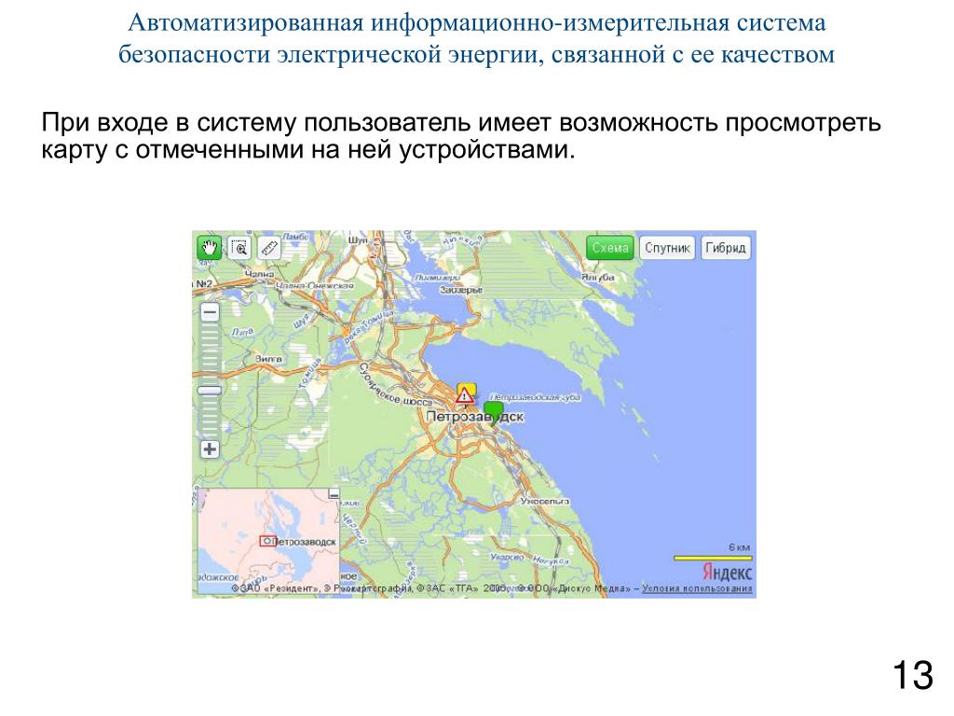Click the Суоярвское шоссе road label
The image size is (954, 716).
[395, 386]
